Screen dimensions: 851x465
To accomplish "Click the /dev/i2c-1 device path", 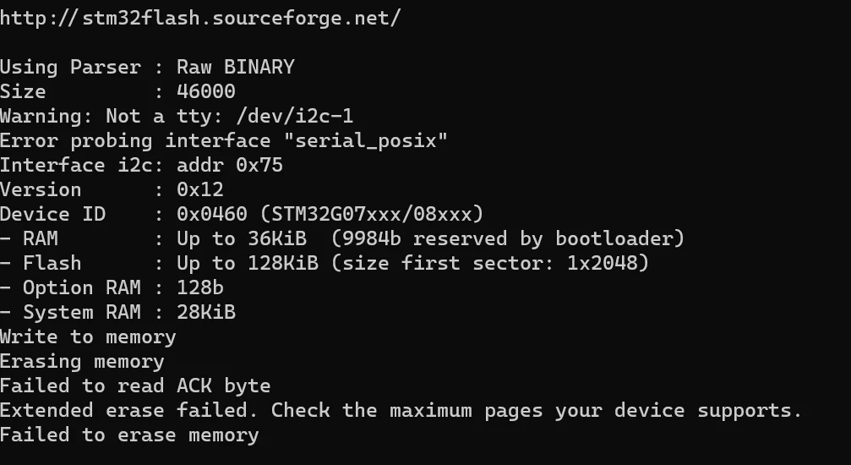I will click(295, 116).
